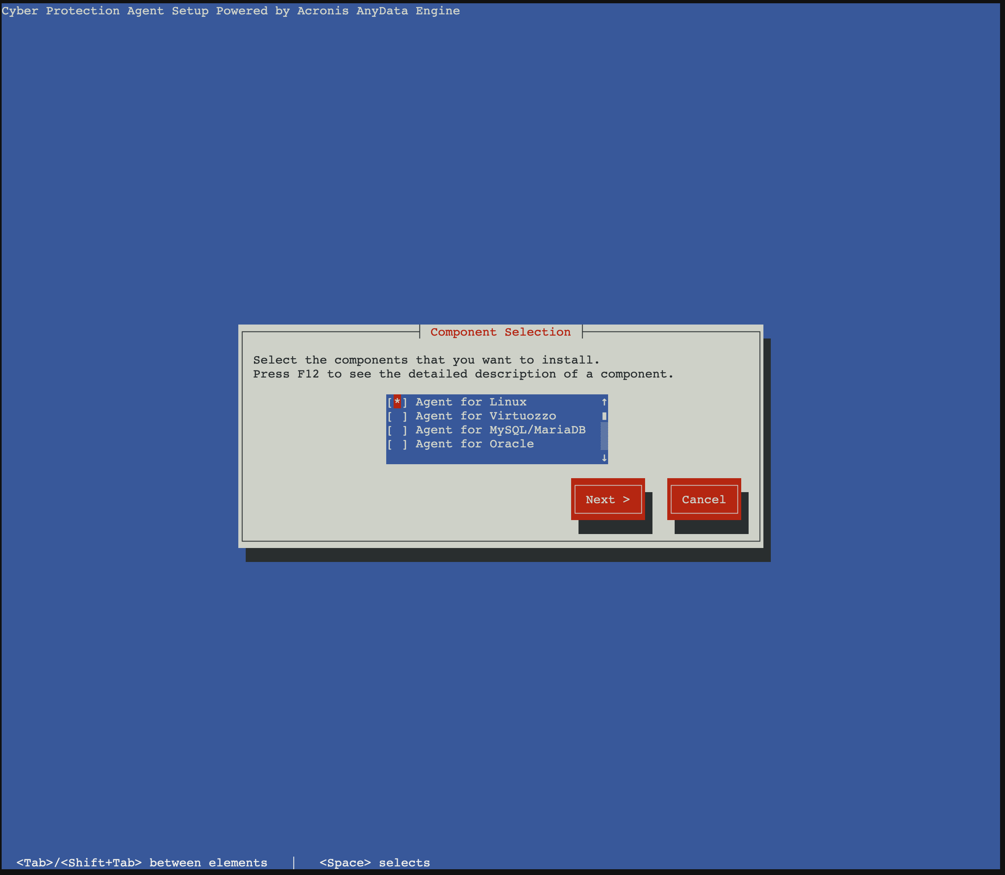
Task: Select the Agent for Linux label
Action: 471,402
